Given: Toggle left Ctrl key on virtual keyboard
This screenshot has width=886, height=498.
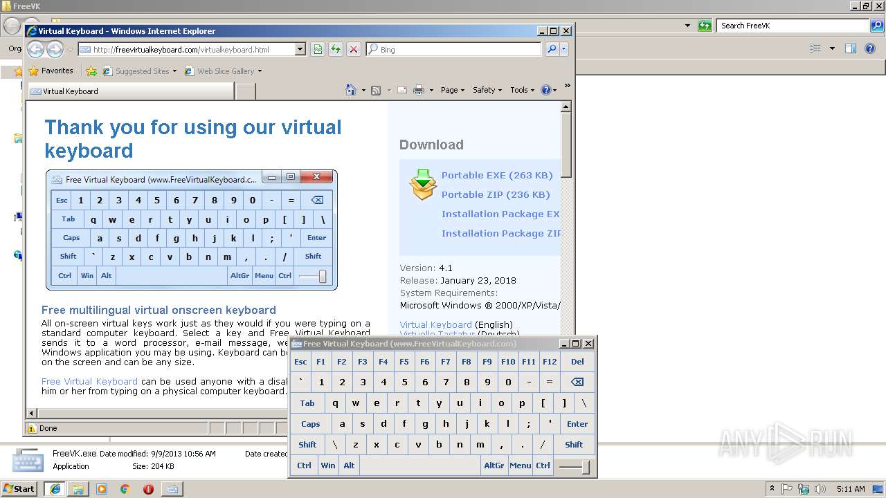Looking at the screenshot, I should (x=304, y=465).
